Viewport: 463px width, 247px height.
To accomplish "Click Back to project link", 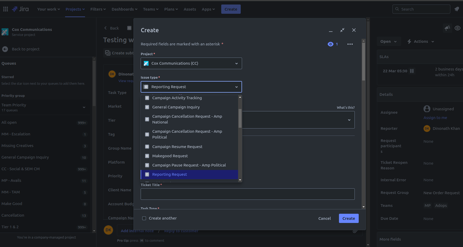I will coord(25,49).
